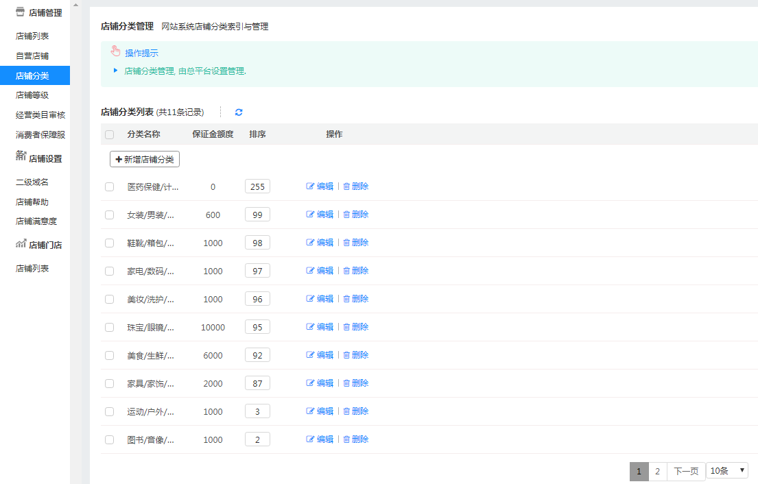The width and height of the screenshot is (758, 484).
Task: Click the edit icon for 家电/数码 row
Action: (x=310, y=271)
